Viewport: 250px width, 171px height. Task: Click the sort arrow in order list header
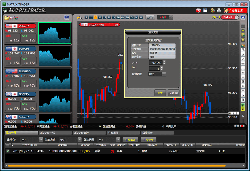coord(12,145)
